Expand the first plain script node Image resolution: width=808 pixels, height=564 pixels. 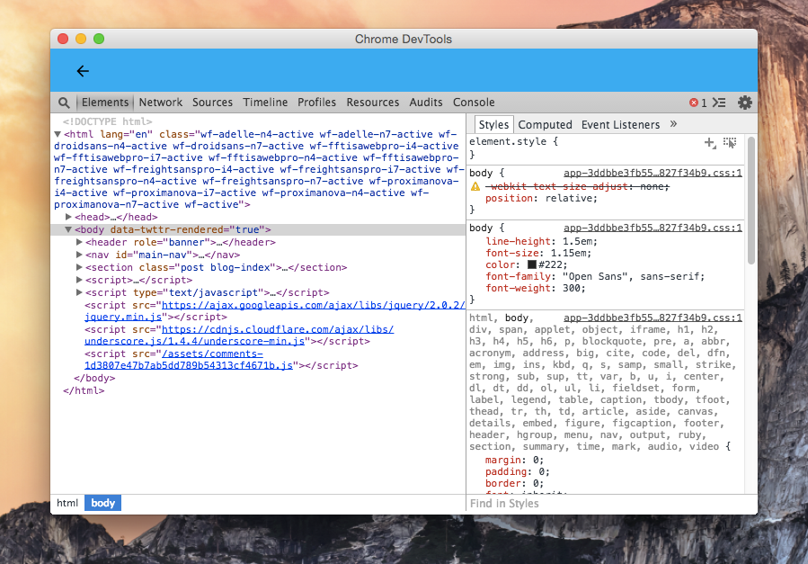(79, 280)
